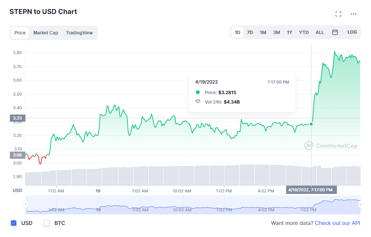This screenshot has height=237, width=371.
Task: Click the green Price dot in the tooltip
Action: click(197, 92)
